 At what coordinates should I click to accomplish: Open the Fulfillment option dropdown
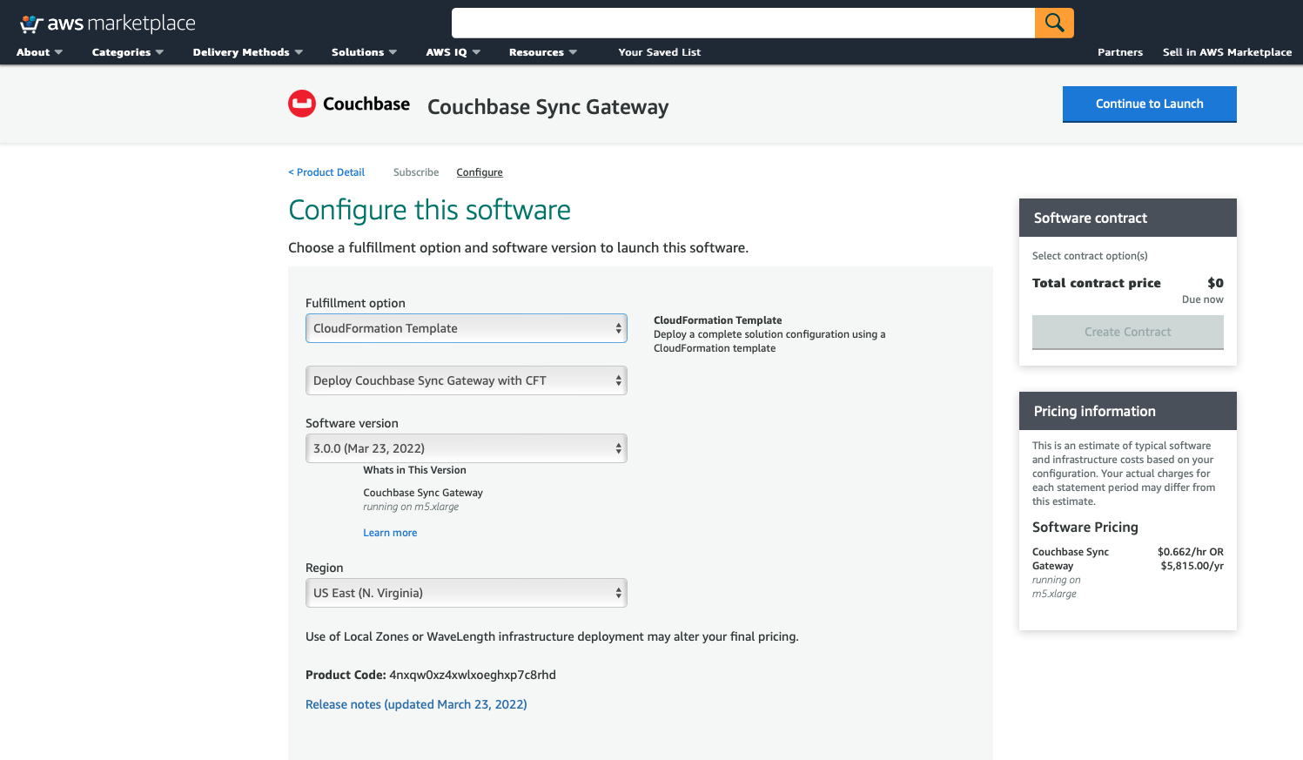(x=466, y=328)
